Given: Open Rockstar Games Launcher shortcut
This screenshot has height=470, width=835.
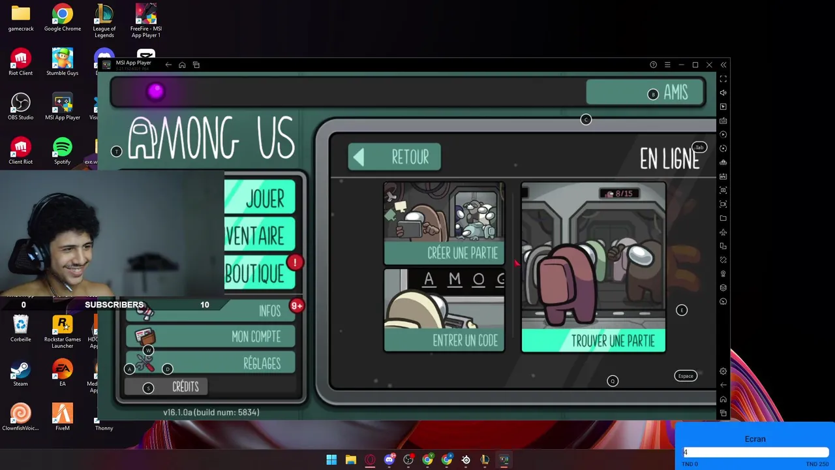Looking at the screenshot, I should [63, 332].
